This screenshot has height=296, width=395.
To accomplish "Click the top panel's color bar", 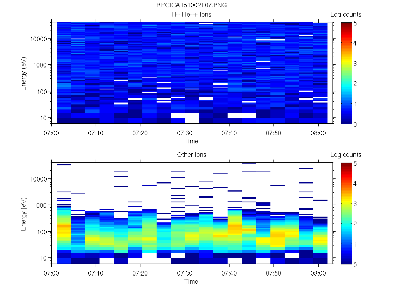I will pyautogui.click(x=346, y=73).
